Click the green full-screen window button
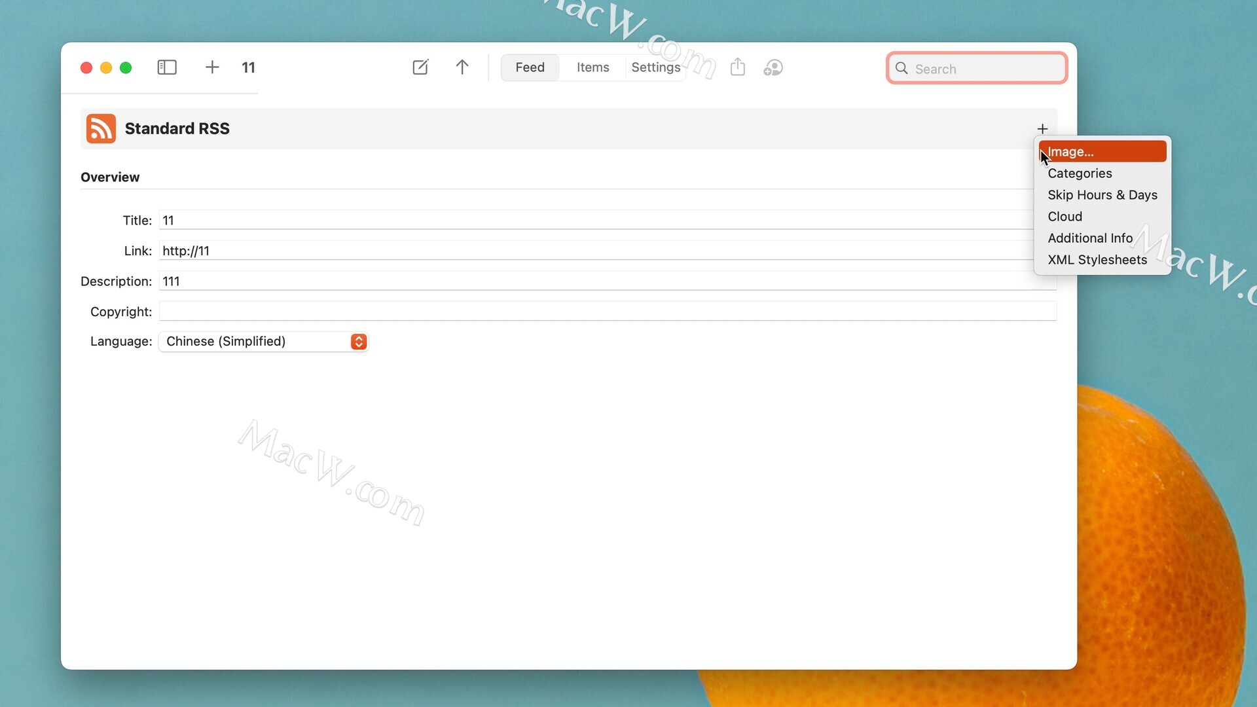1257x707 pixels. (126, 67)
